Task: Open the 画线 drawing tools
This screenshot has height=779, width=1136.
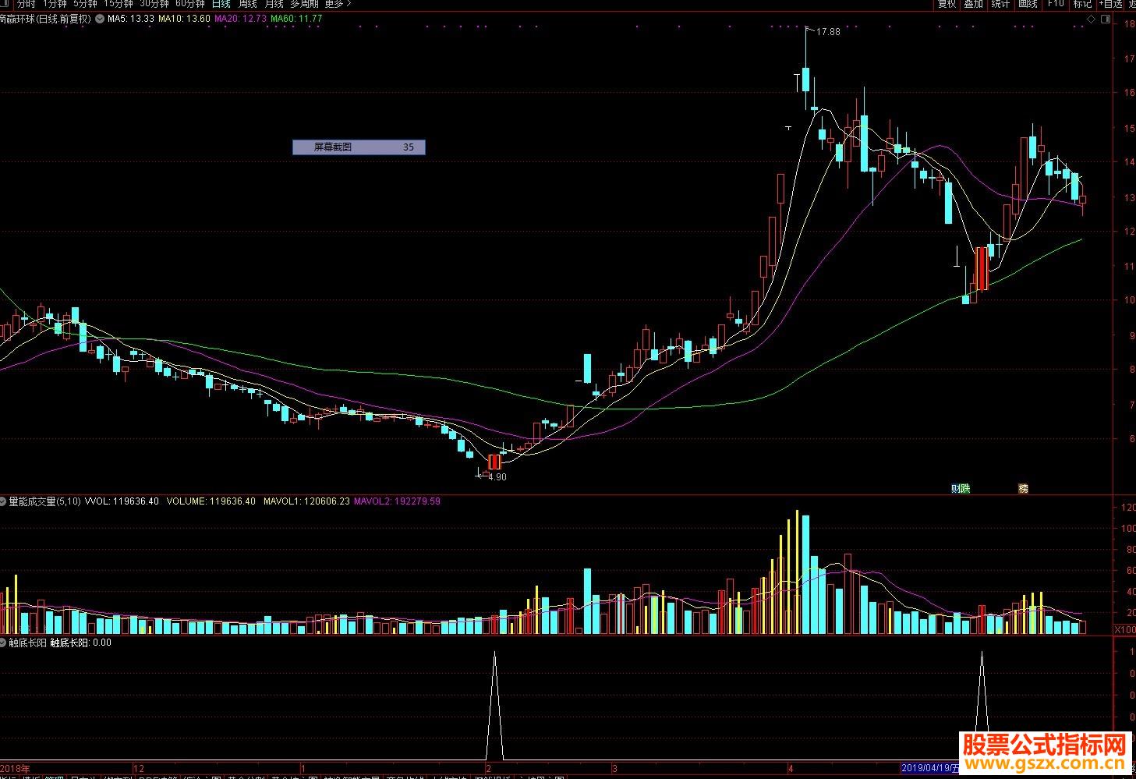Action: pos(1028,4)
